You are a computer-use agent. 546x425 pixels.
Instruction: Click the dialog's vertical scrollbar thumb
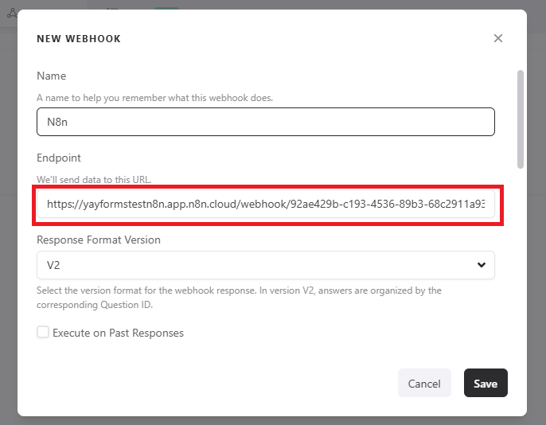point(521,119)
